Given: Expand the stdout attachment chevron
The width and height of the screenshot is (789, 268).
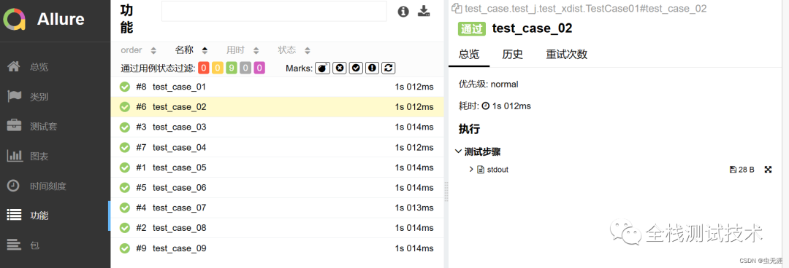Looking at the screenshot, I should pos(471,170).
